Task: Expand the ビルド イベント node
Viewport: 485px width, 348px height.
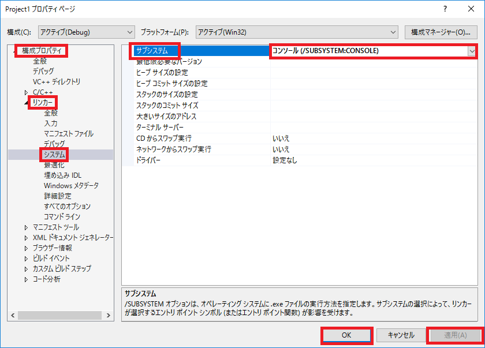Action: pos(27,259)
